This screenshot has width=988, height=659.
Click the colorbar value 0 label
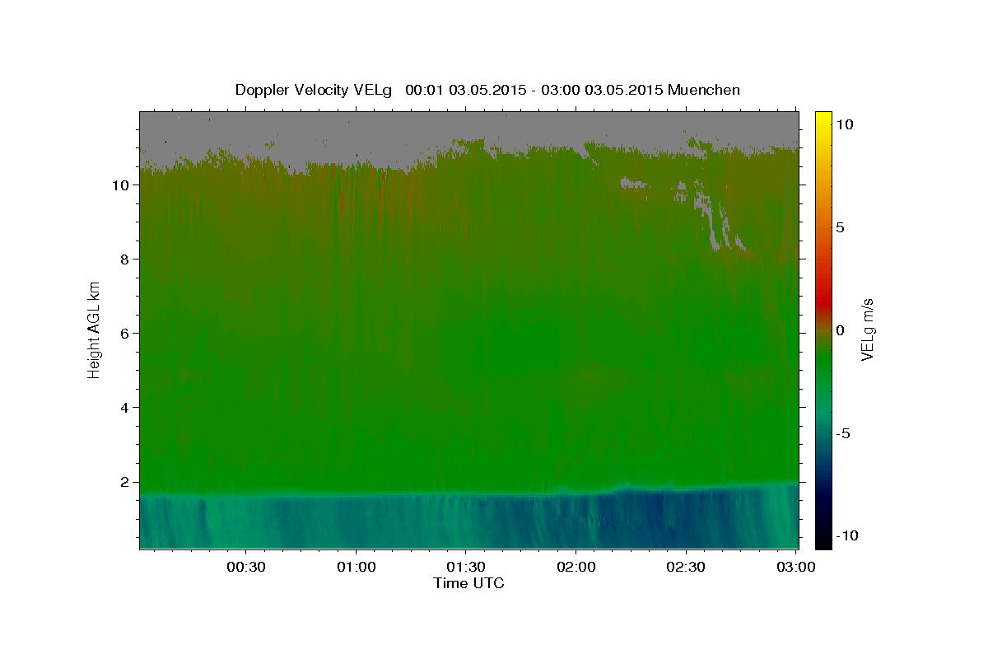click(840, 330)
